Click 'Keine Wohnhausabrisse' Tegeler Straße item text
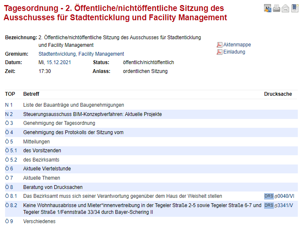This screenshot has height=240, width=305. point(142,209)
